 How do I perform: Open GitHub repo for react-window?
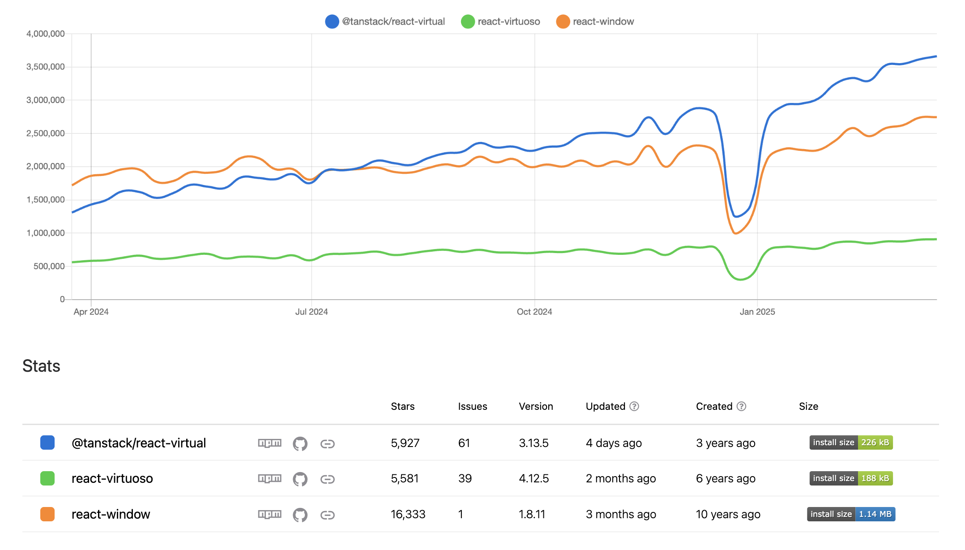(x=300, y=515)
